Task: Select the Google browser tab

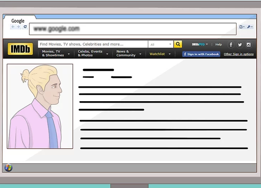Action: coord(18,21)
